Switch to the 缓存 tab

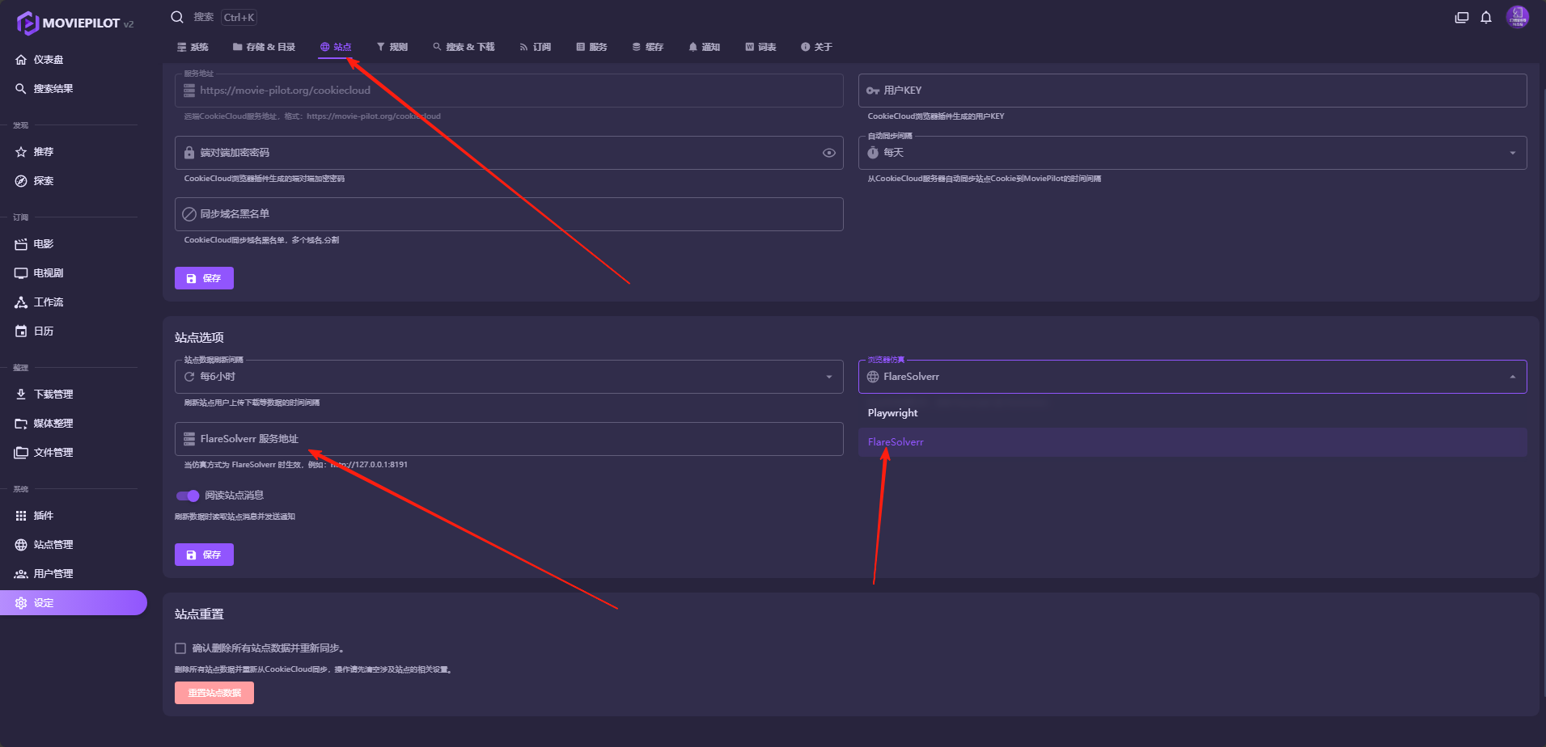point(648,47)
